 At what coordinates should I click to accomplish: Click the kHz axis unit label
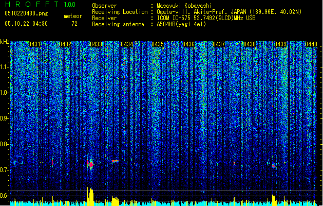[5, 42]
